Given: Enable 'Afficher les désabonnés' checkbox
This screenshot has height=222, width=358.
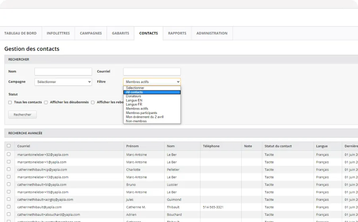Looking at the screenshot, I should pos(46,102).
